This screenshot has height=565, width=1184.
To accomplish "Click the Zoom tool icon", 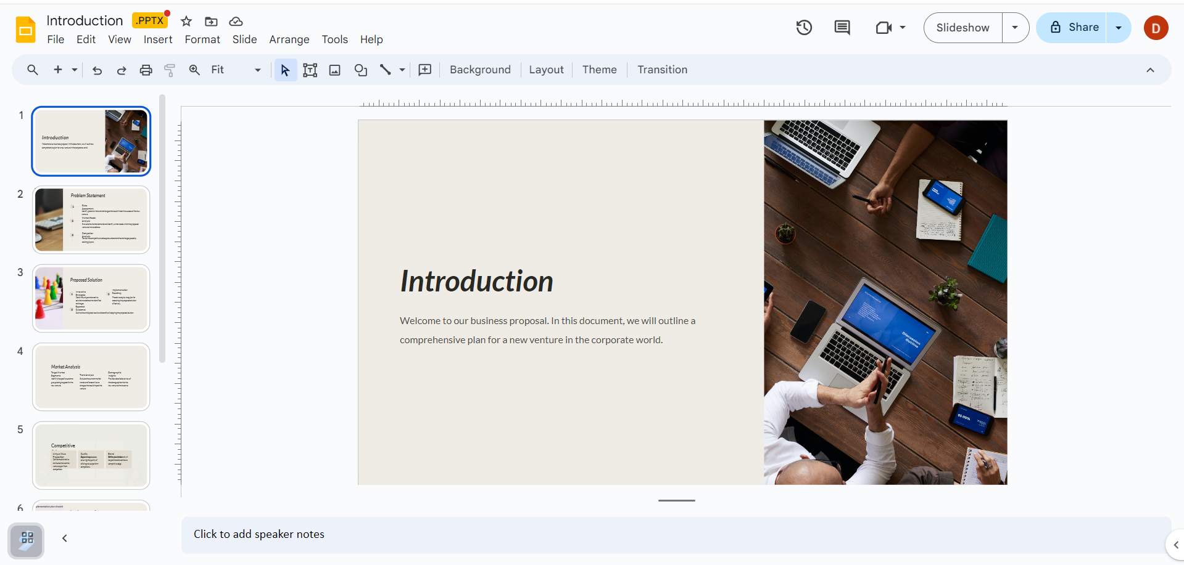I will (194, 70).
